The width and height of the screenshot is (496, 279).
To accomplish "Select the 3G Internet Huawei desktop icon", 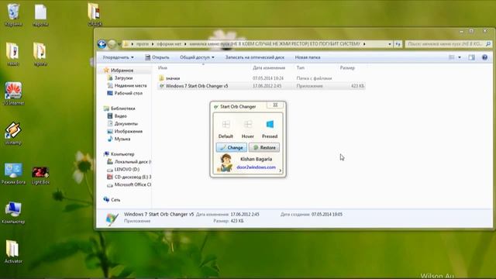I will (13, 94).
